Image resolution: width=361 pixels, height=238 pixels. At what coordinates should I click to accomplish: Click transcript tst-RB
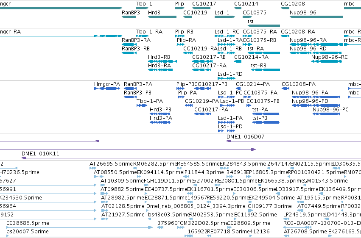[266, 70]
